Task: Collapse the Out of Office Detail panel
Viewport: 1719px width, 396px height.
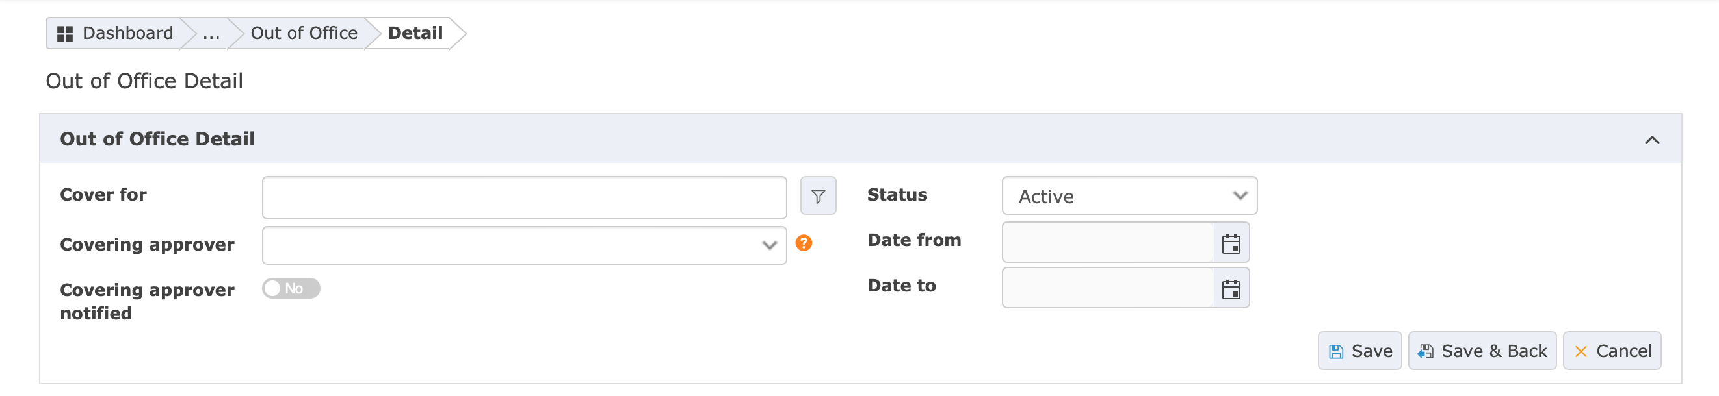Action: click(x=1651, y=140)
